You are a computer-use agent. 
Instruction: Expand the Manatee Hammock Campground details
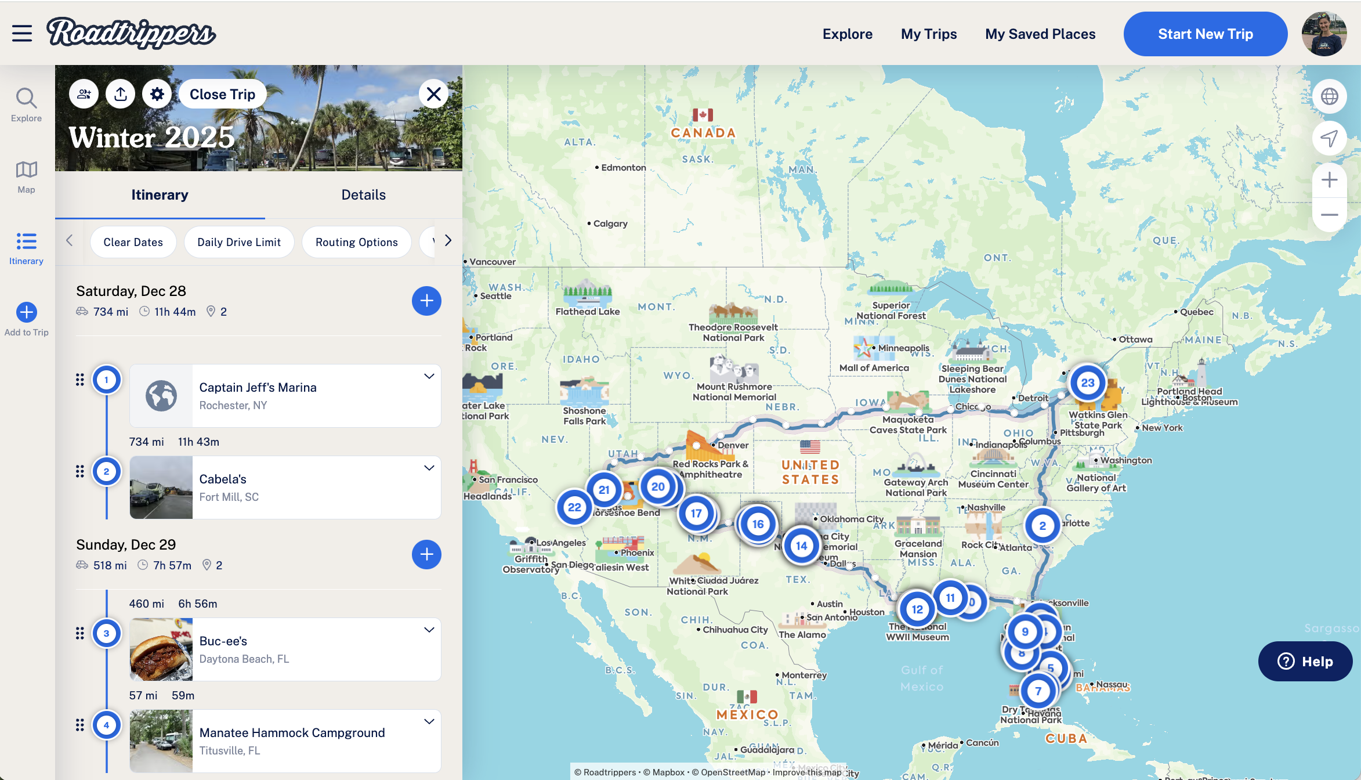point(429,721)
